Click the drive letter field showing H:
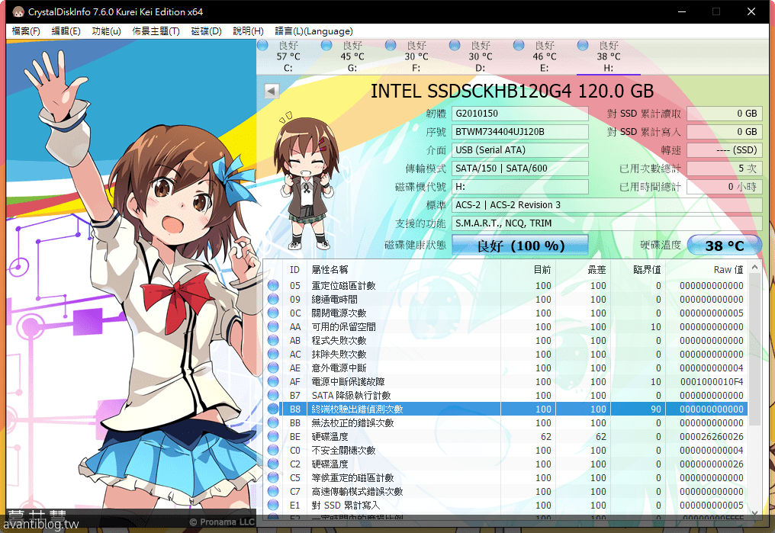The height and width of the screenshot is (533, 775). 520,187
